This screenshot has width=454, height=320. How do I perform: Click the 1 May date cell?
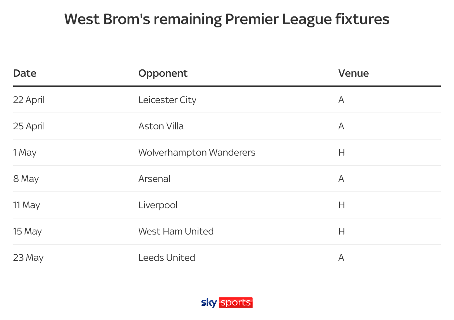[x=25, y=152]
